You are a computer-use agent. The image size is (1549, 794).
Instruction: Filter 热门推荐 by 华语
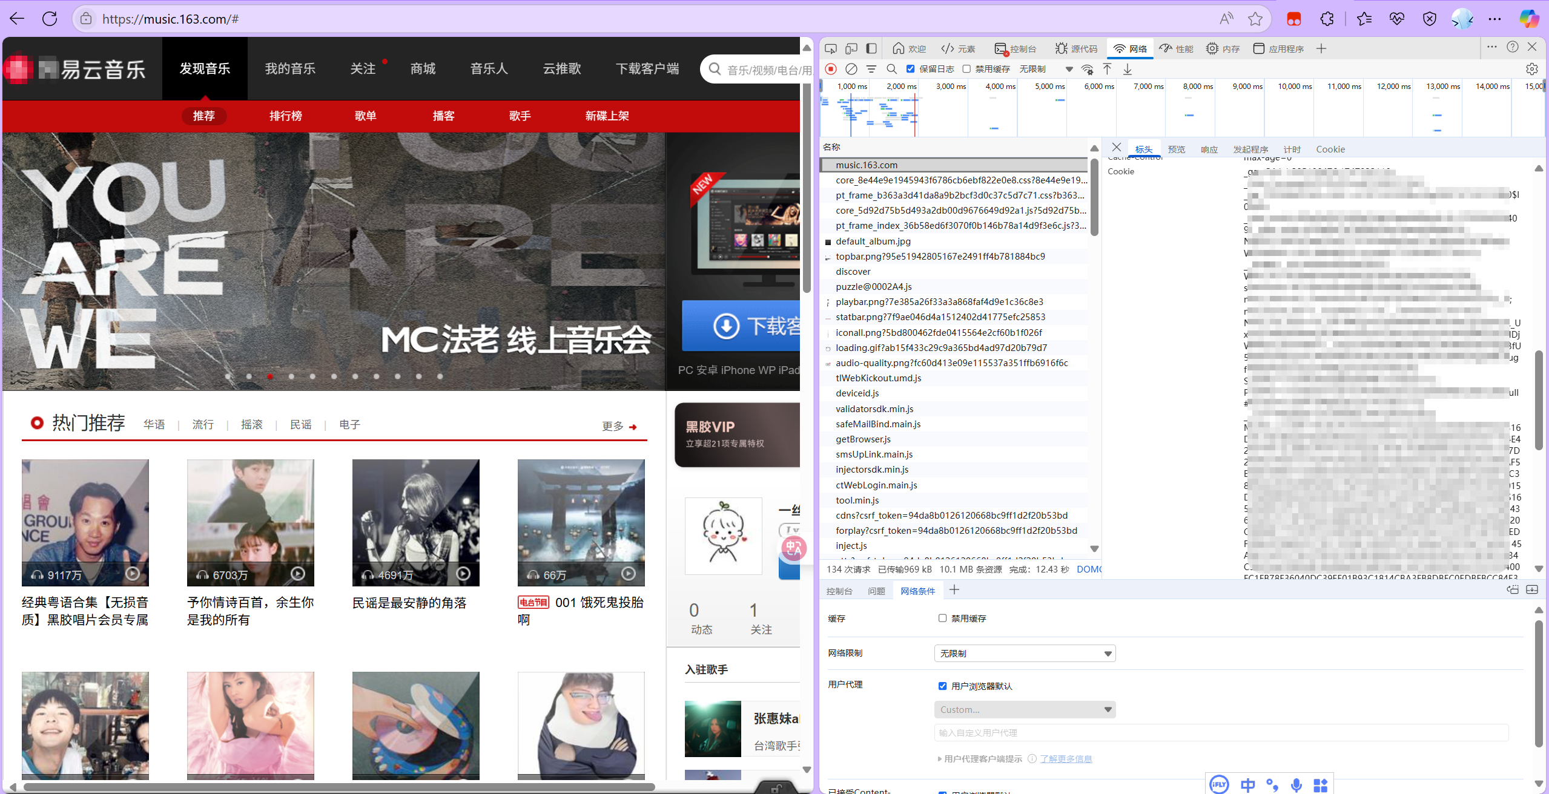coord(154,424)
